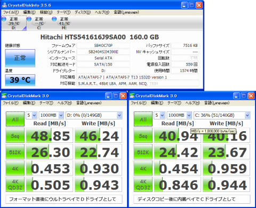This screenshot has width=256, height=208.
Task: Minimize the CrystalDiskInfo window
Action: click(x=185, y=5)
